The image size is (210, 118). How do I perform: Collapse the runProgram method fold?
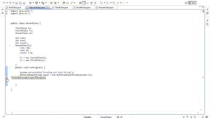coord(10,68)
